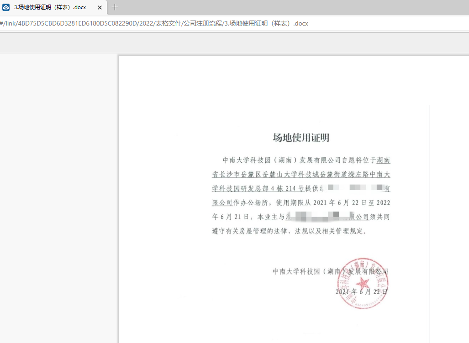Close the 3.场地使用证明 docx tab
Image resolution: width=469 pixels, height=343 pixels.
pyautogui.click(x=100, y=7)
